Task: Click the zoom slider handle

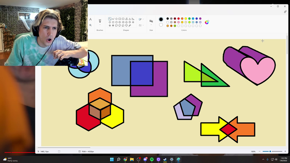Action: (x=270, y=151)
